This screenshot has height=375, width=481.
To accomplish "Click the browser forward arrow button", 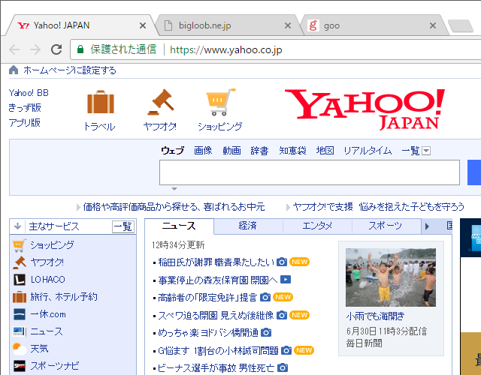I will [x=35, y=49].
